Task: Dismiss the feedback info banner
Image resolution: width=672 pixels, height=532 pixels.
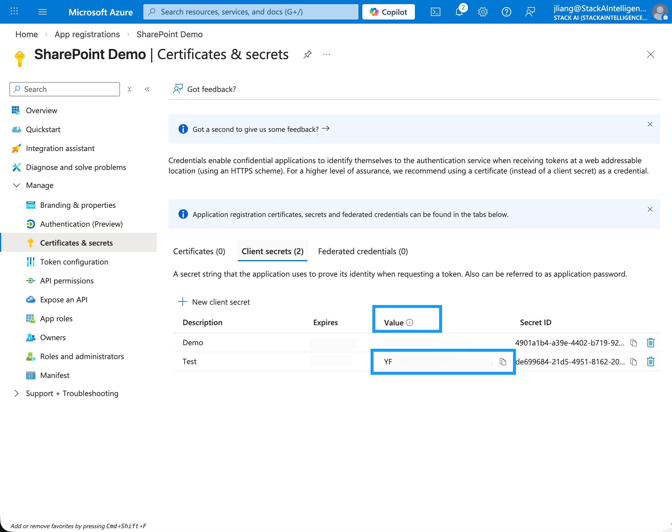Action: pos(650,124)
